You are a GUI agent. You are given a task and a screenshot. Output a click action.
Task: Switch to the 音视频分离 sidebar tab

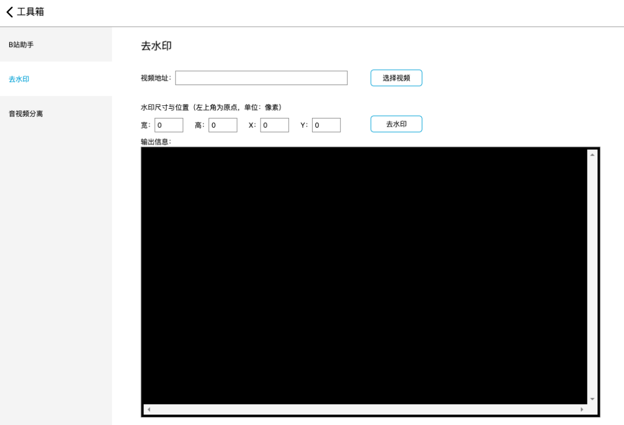click(26, 114)
